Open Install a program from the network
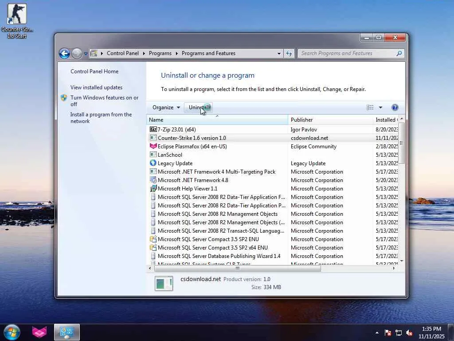The width and height of the screenshot is (454, 341). [x=101, y=118]
